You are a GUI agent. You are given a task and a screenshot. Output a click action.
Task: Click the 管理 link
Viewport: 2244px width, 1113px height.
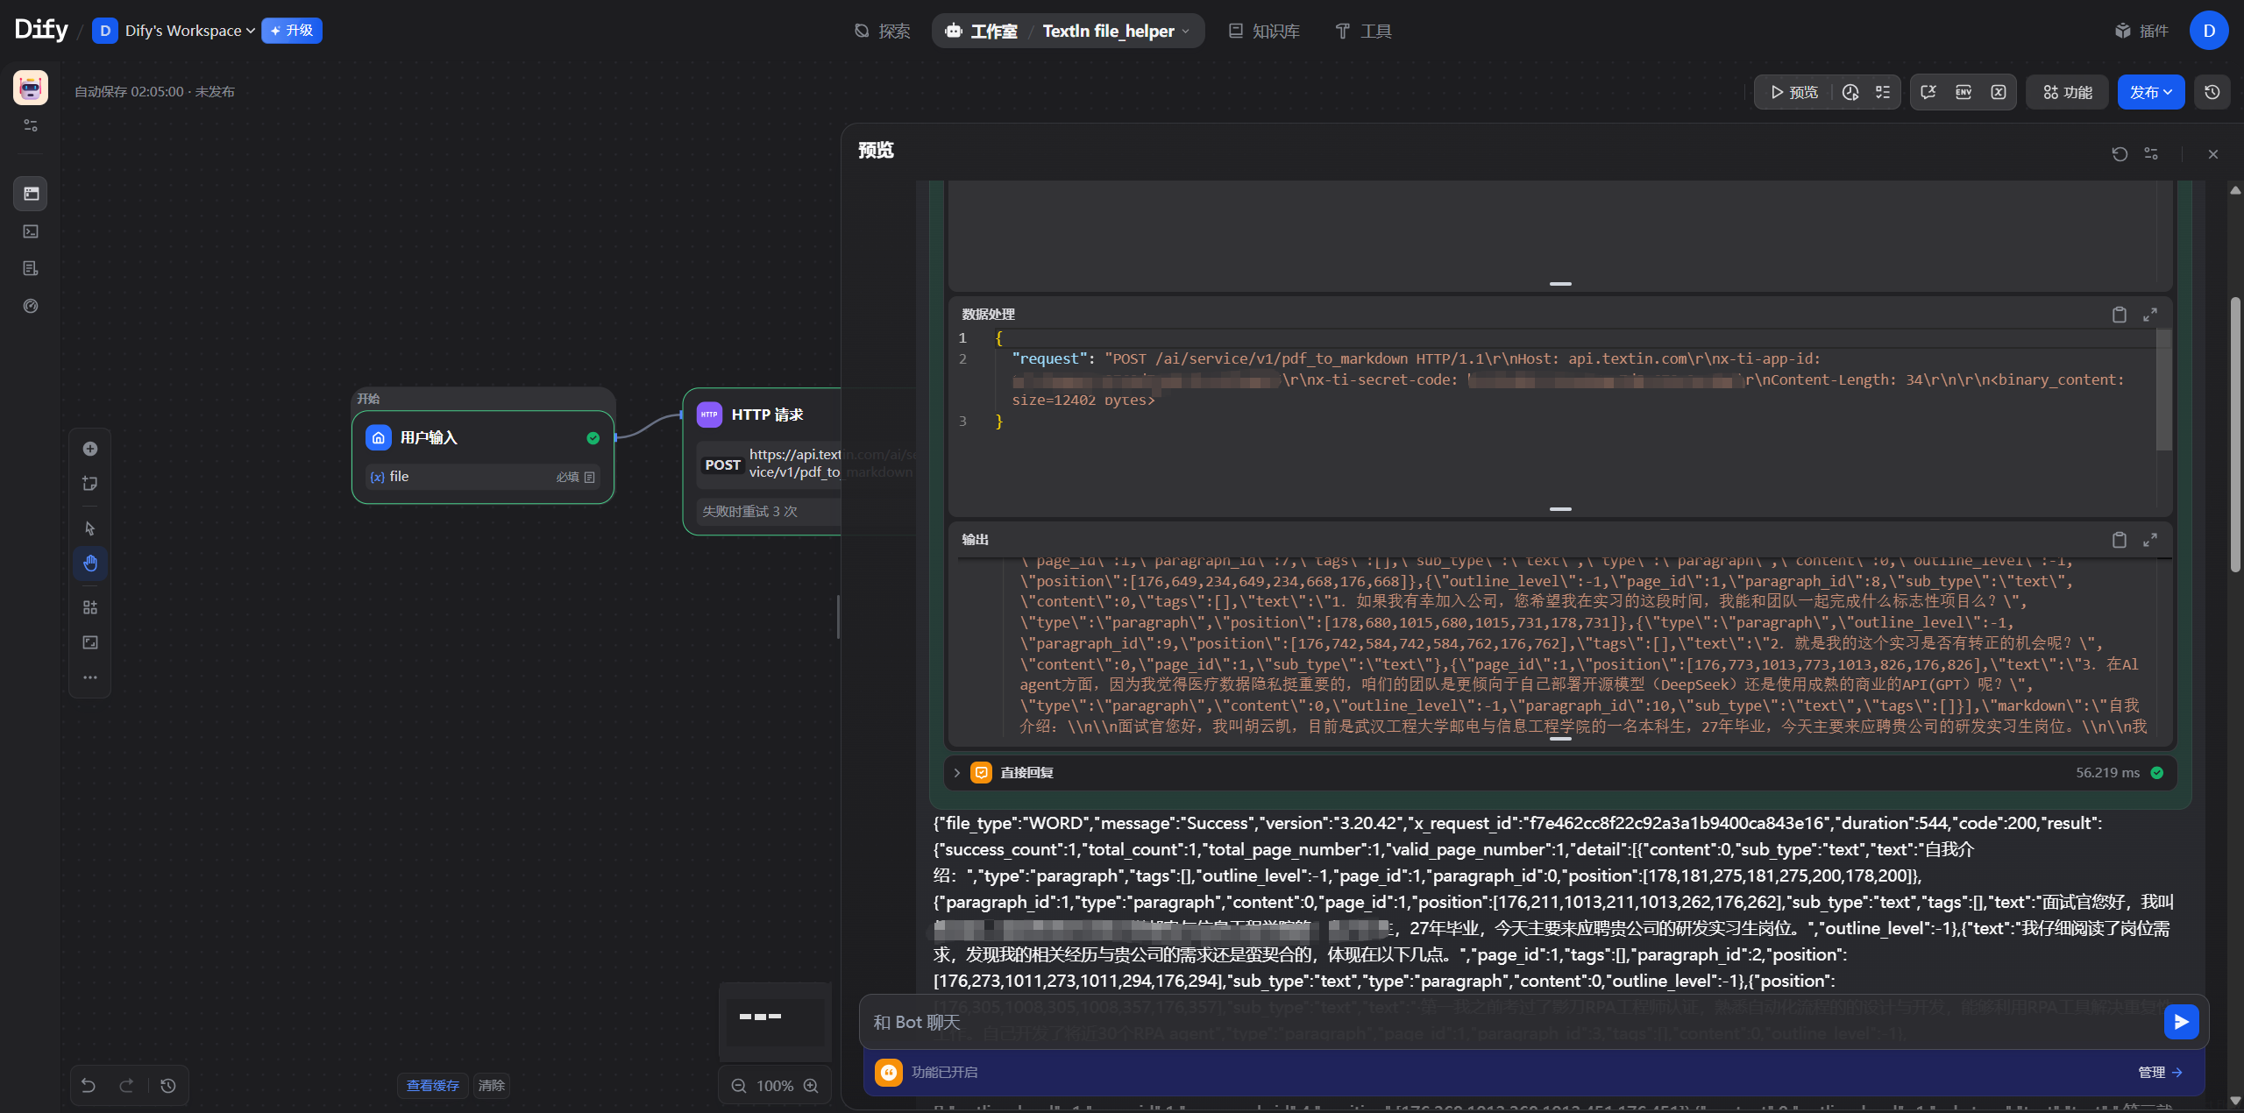tap(2159, 1072)
